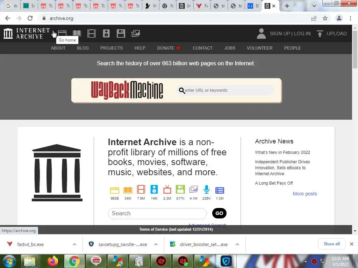Click the page vertical scrollbar thumb

click(355, 49)
